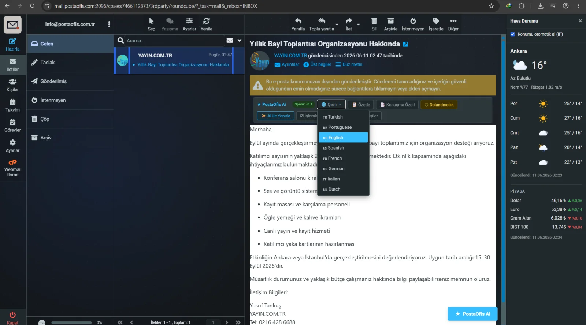Screen dimensions: 586x325
Task: Choose Spanish from language list
Action: (343, 148)
